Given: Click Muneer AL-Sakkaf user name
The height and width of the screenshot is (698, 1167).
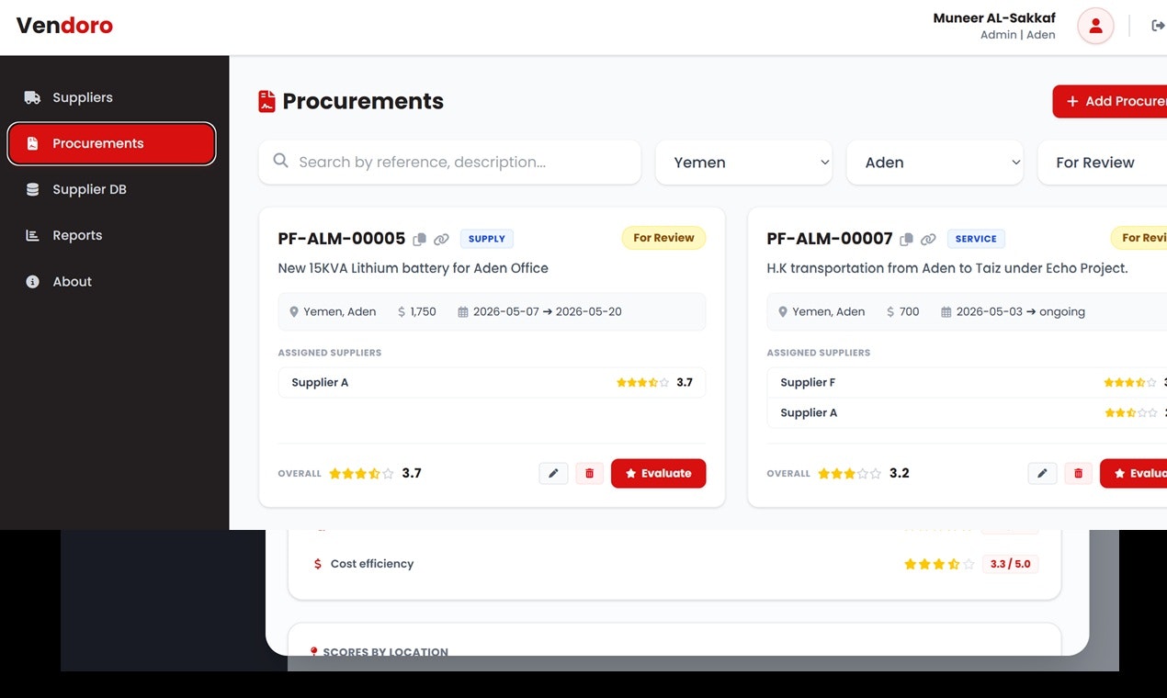Looking at the screenshot, I should [x=994, y=18].
